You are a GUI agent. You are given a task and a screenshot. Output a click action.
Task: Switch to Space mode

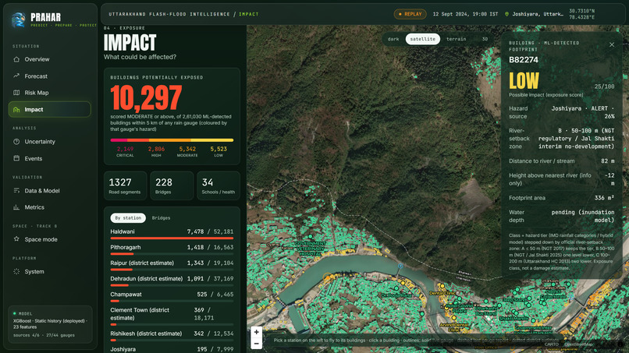tap(49, 239)
